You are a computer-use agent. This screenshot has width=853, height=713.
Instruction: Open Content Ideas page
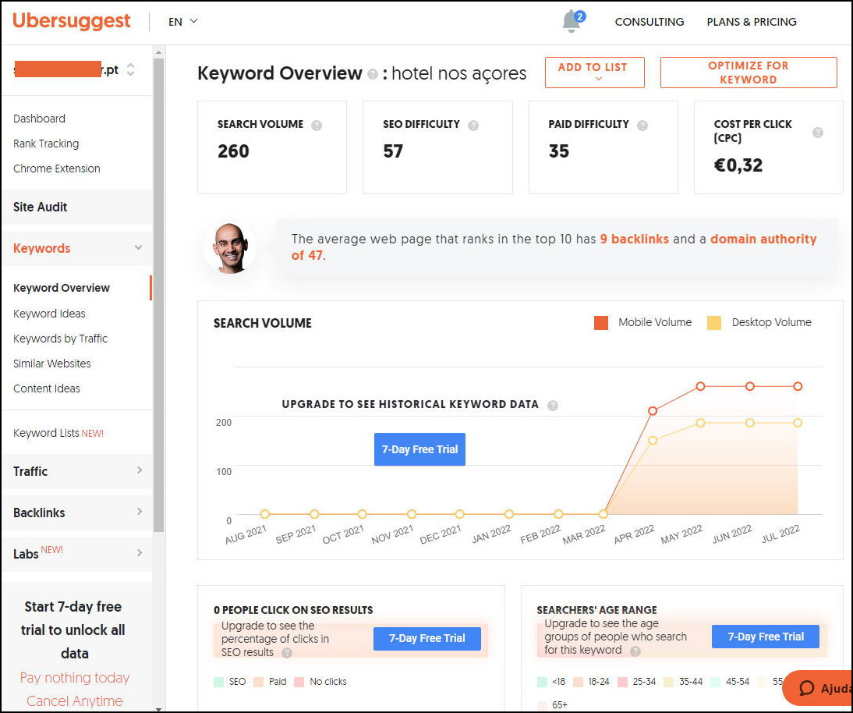click(47, 388)
